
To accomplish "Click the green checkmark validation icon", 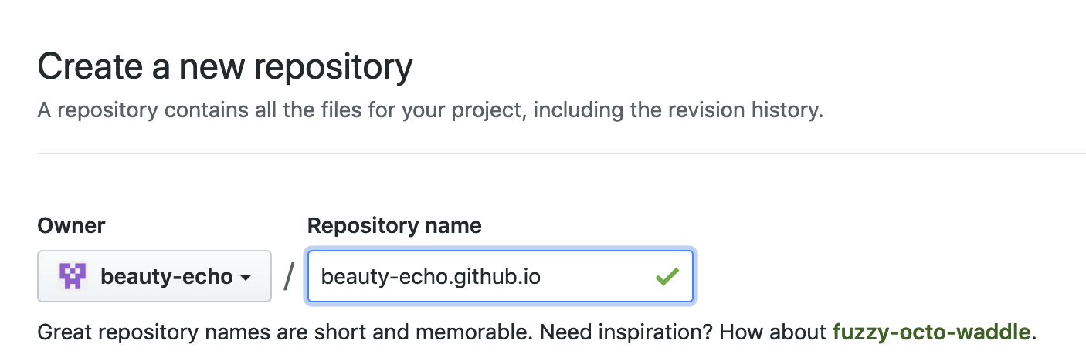I will tap(667, 275).
